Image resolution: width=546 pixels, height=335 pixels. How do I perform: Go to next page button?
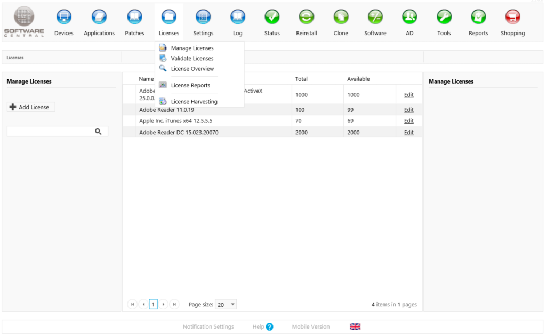tap(163, 305)
